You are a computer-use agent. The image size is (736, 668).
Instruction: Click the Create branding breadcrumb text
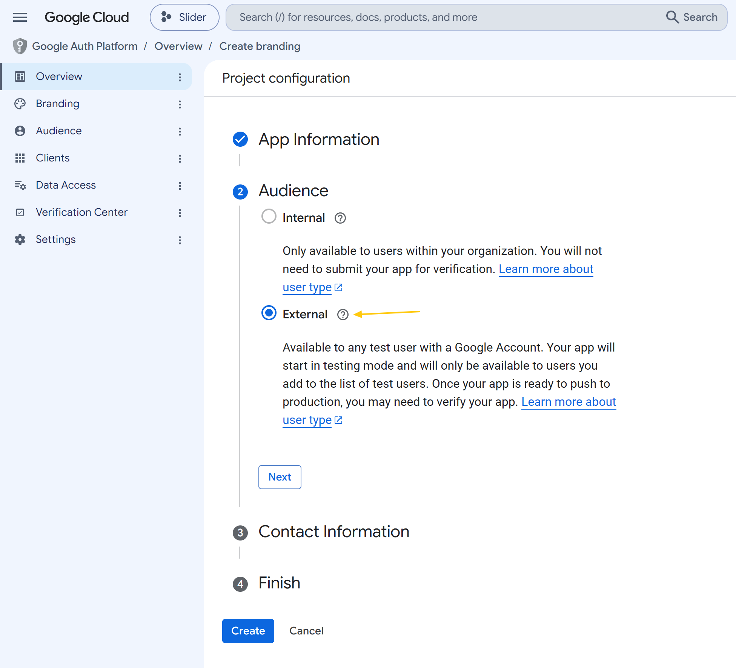(x=260, y=46)
